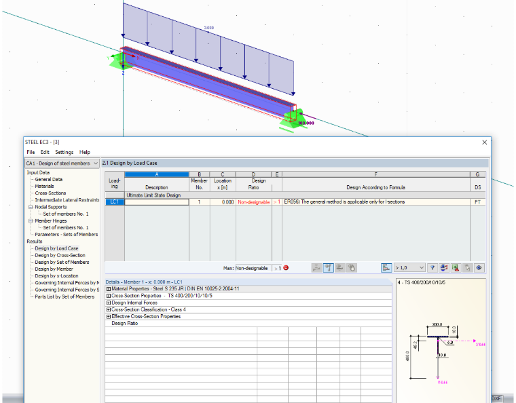Viewport: 516px width, 403px height.
Task: Select Input Data root tree item
Action: [38, 172]
